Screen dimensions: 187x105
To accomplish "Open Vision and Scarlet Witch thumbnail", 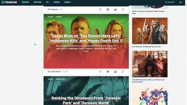I will (150, 64).
